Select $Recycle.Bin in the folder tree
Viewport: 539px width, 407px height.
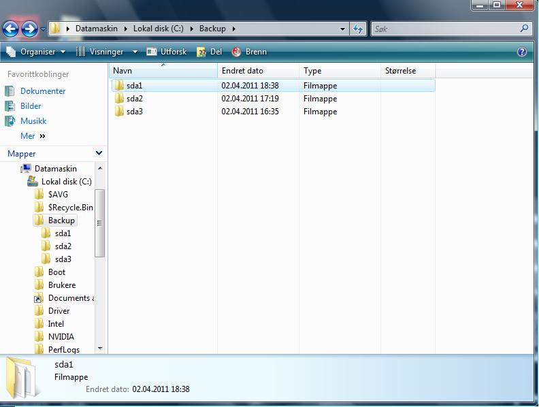(x=71, y=208)
